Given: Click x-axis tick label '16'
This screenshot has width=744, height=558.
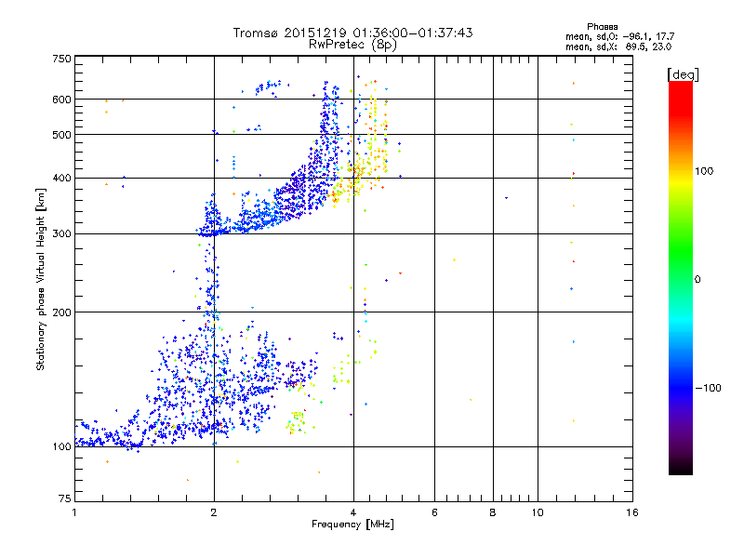Looking at the screenshot, I should point(632,512).
